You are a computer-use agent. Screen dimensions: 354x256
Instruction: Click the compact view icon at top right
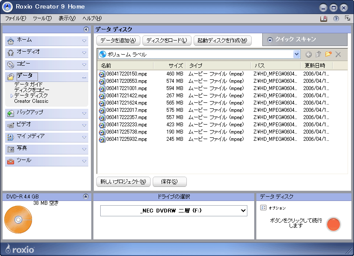pyautogui.click(x=348, y=18)
